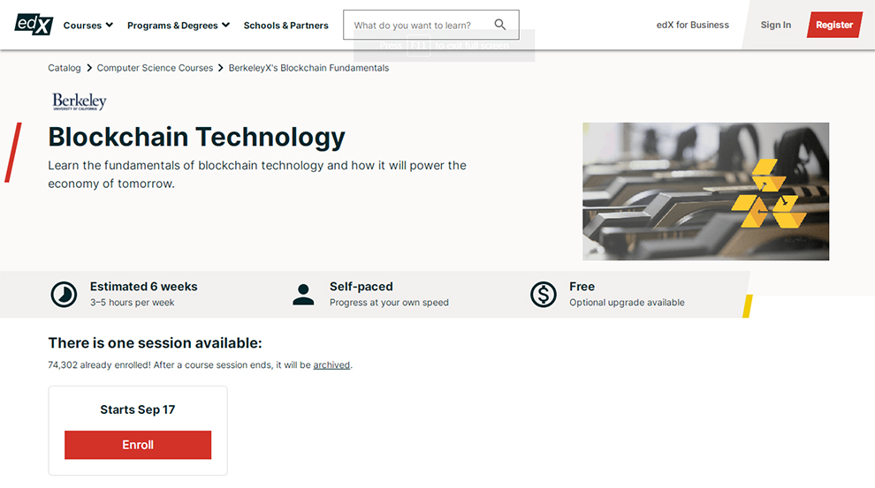Viewport: 875px width, 488px height.
Task: Click BerkeleyX's Blockchain Fundamentals breadcrumb
Action: [x=308, y=67]
